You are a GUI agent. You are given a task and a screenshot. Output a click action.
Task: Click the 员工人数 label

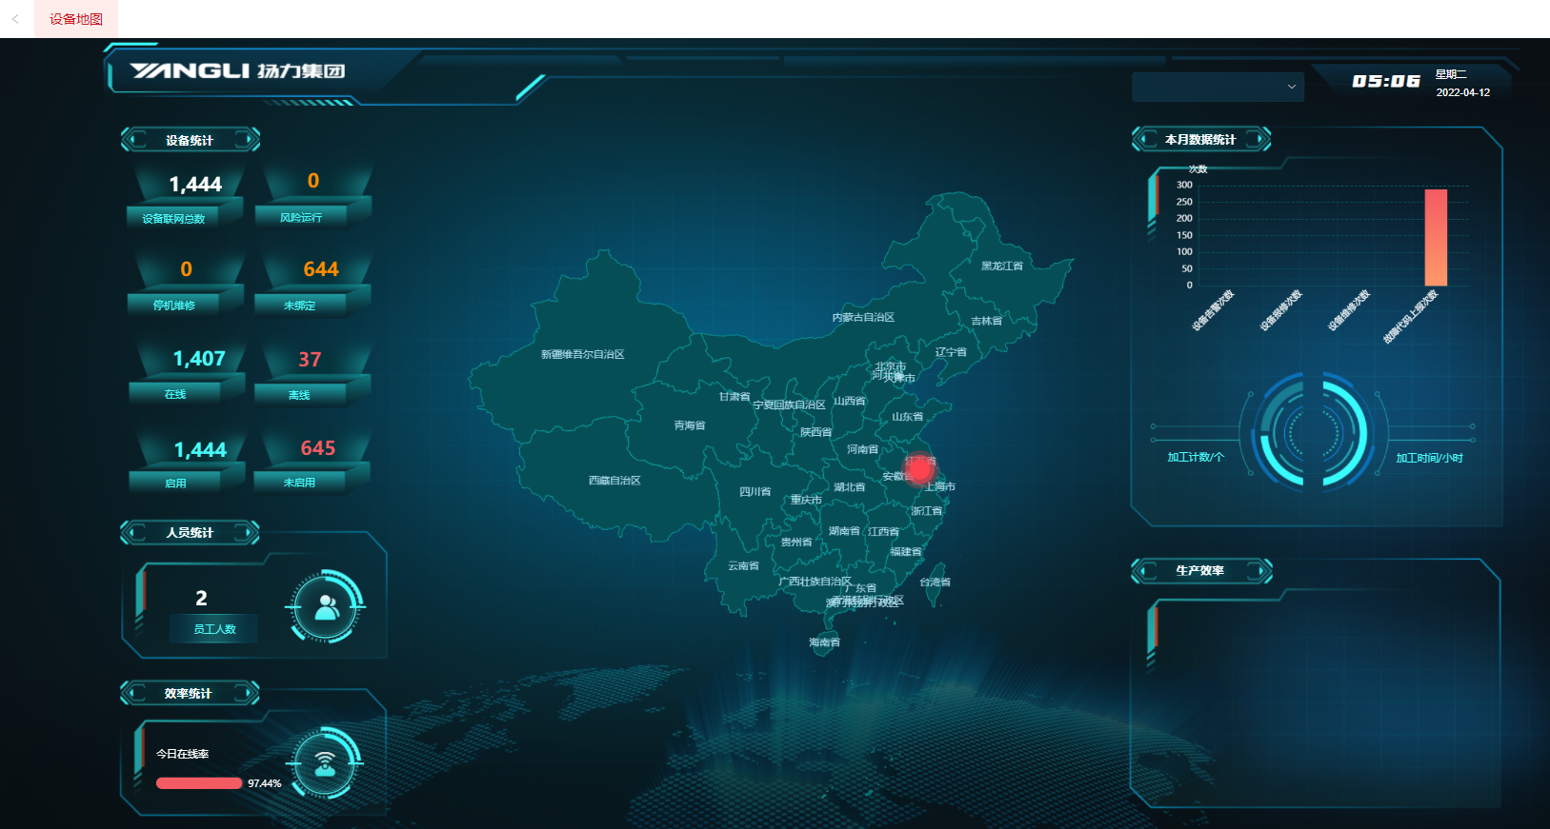(214, 629)
